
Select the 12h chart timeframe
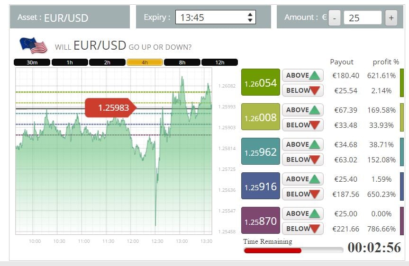(219, 62)
